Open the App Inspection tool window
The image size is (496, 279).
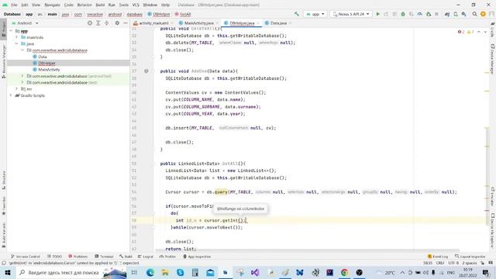197,257
